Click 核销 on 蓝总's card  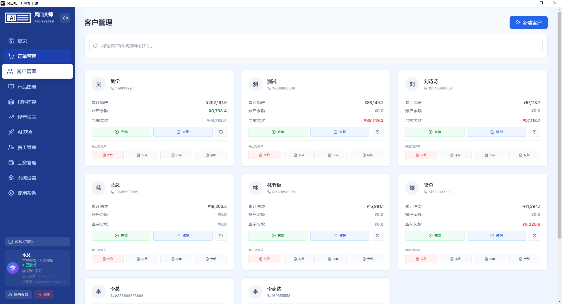(x=183, y=236)
